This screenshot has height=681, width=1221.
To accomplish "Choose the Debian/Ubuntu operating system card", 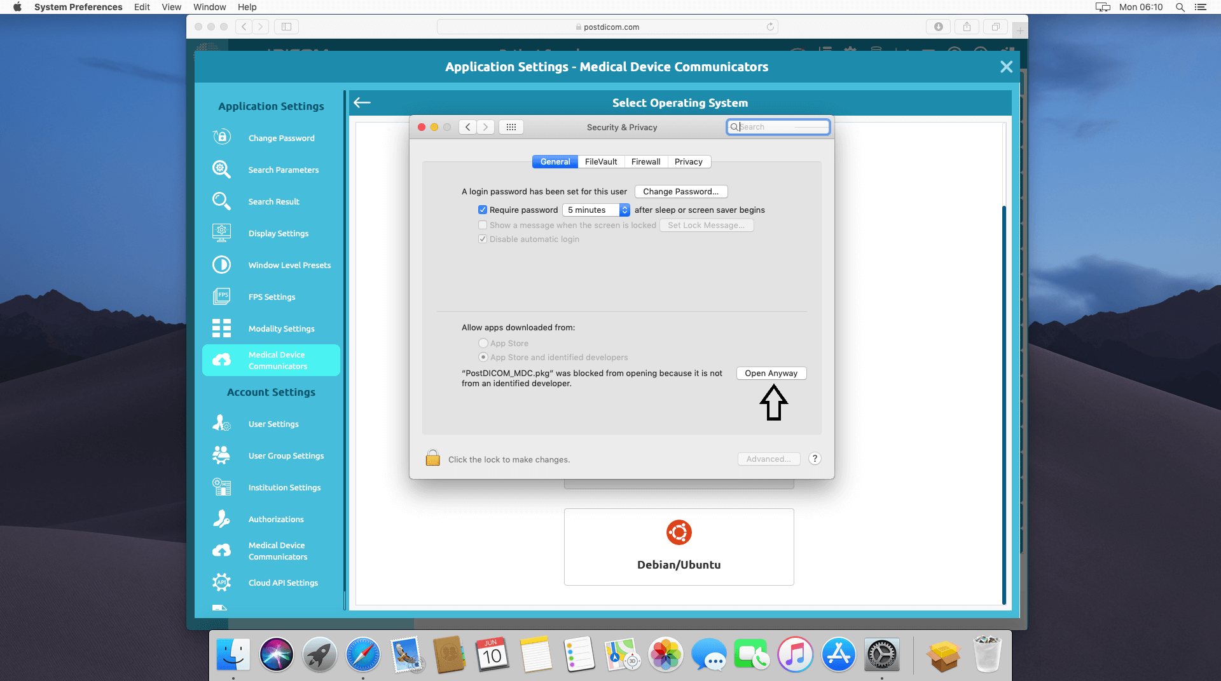I will (679, 547).
